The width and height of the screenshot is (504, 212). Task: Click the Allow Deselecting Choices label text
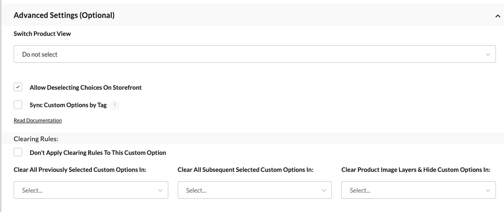[85, 87]
